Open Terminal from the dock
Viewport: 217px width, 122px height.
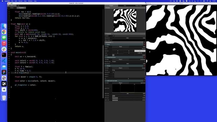click(4, 55)
